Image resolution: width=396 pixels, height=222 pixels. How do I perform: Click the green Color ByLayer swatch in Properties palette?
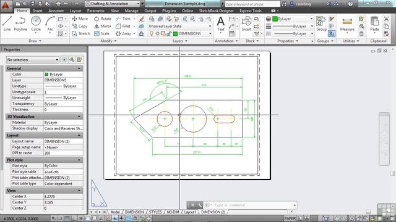tap(46, 74)
